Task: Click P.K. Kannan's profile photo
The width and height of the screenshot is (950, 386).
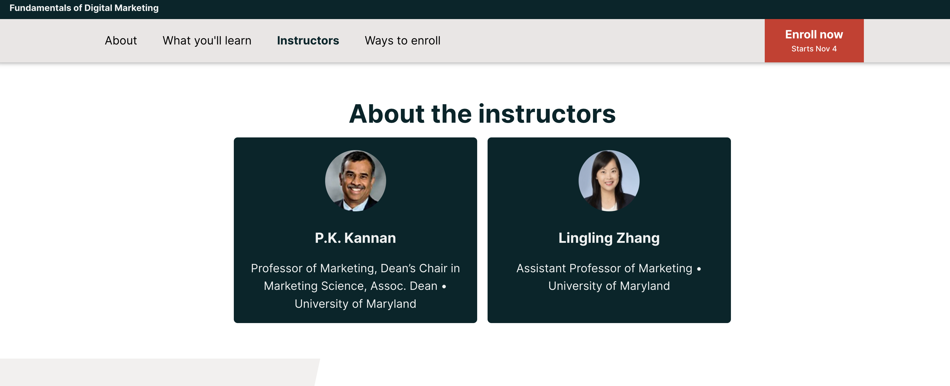Action: tap(355, 180)
